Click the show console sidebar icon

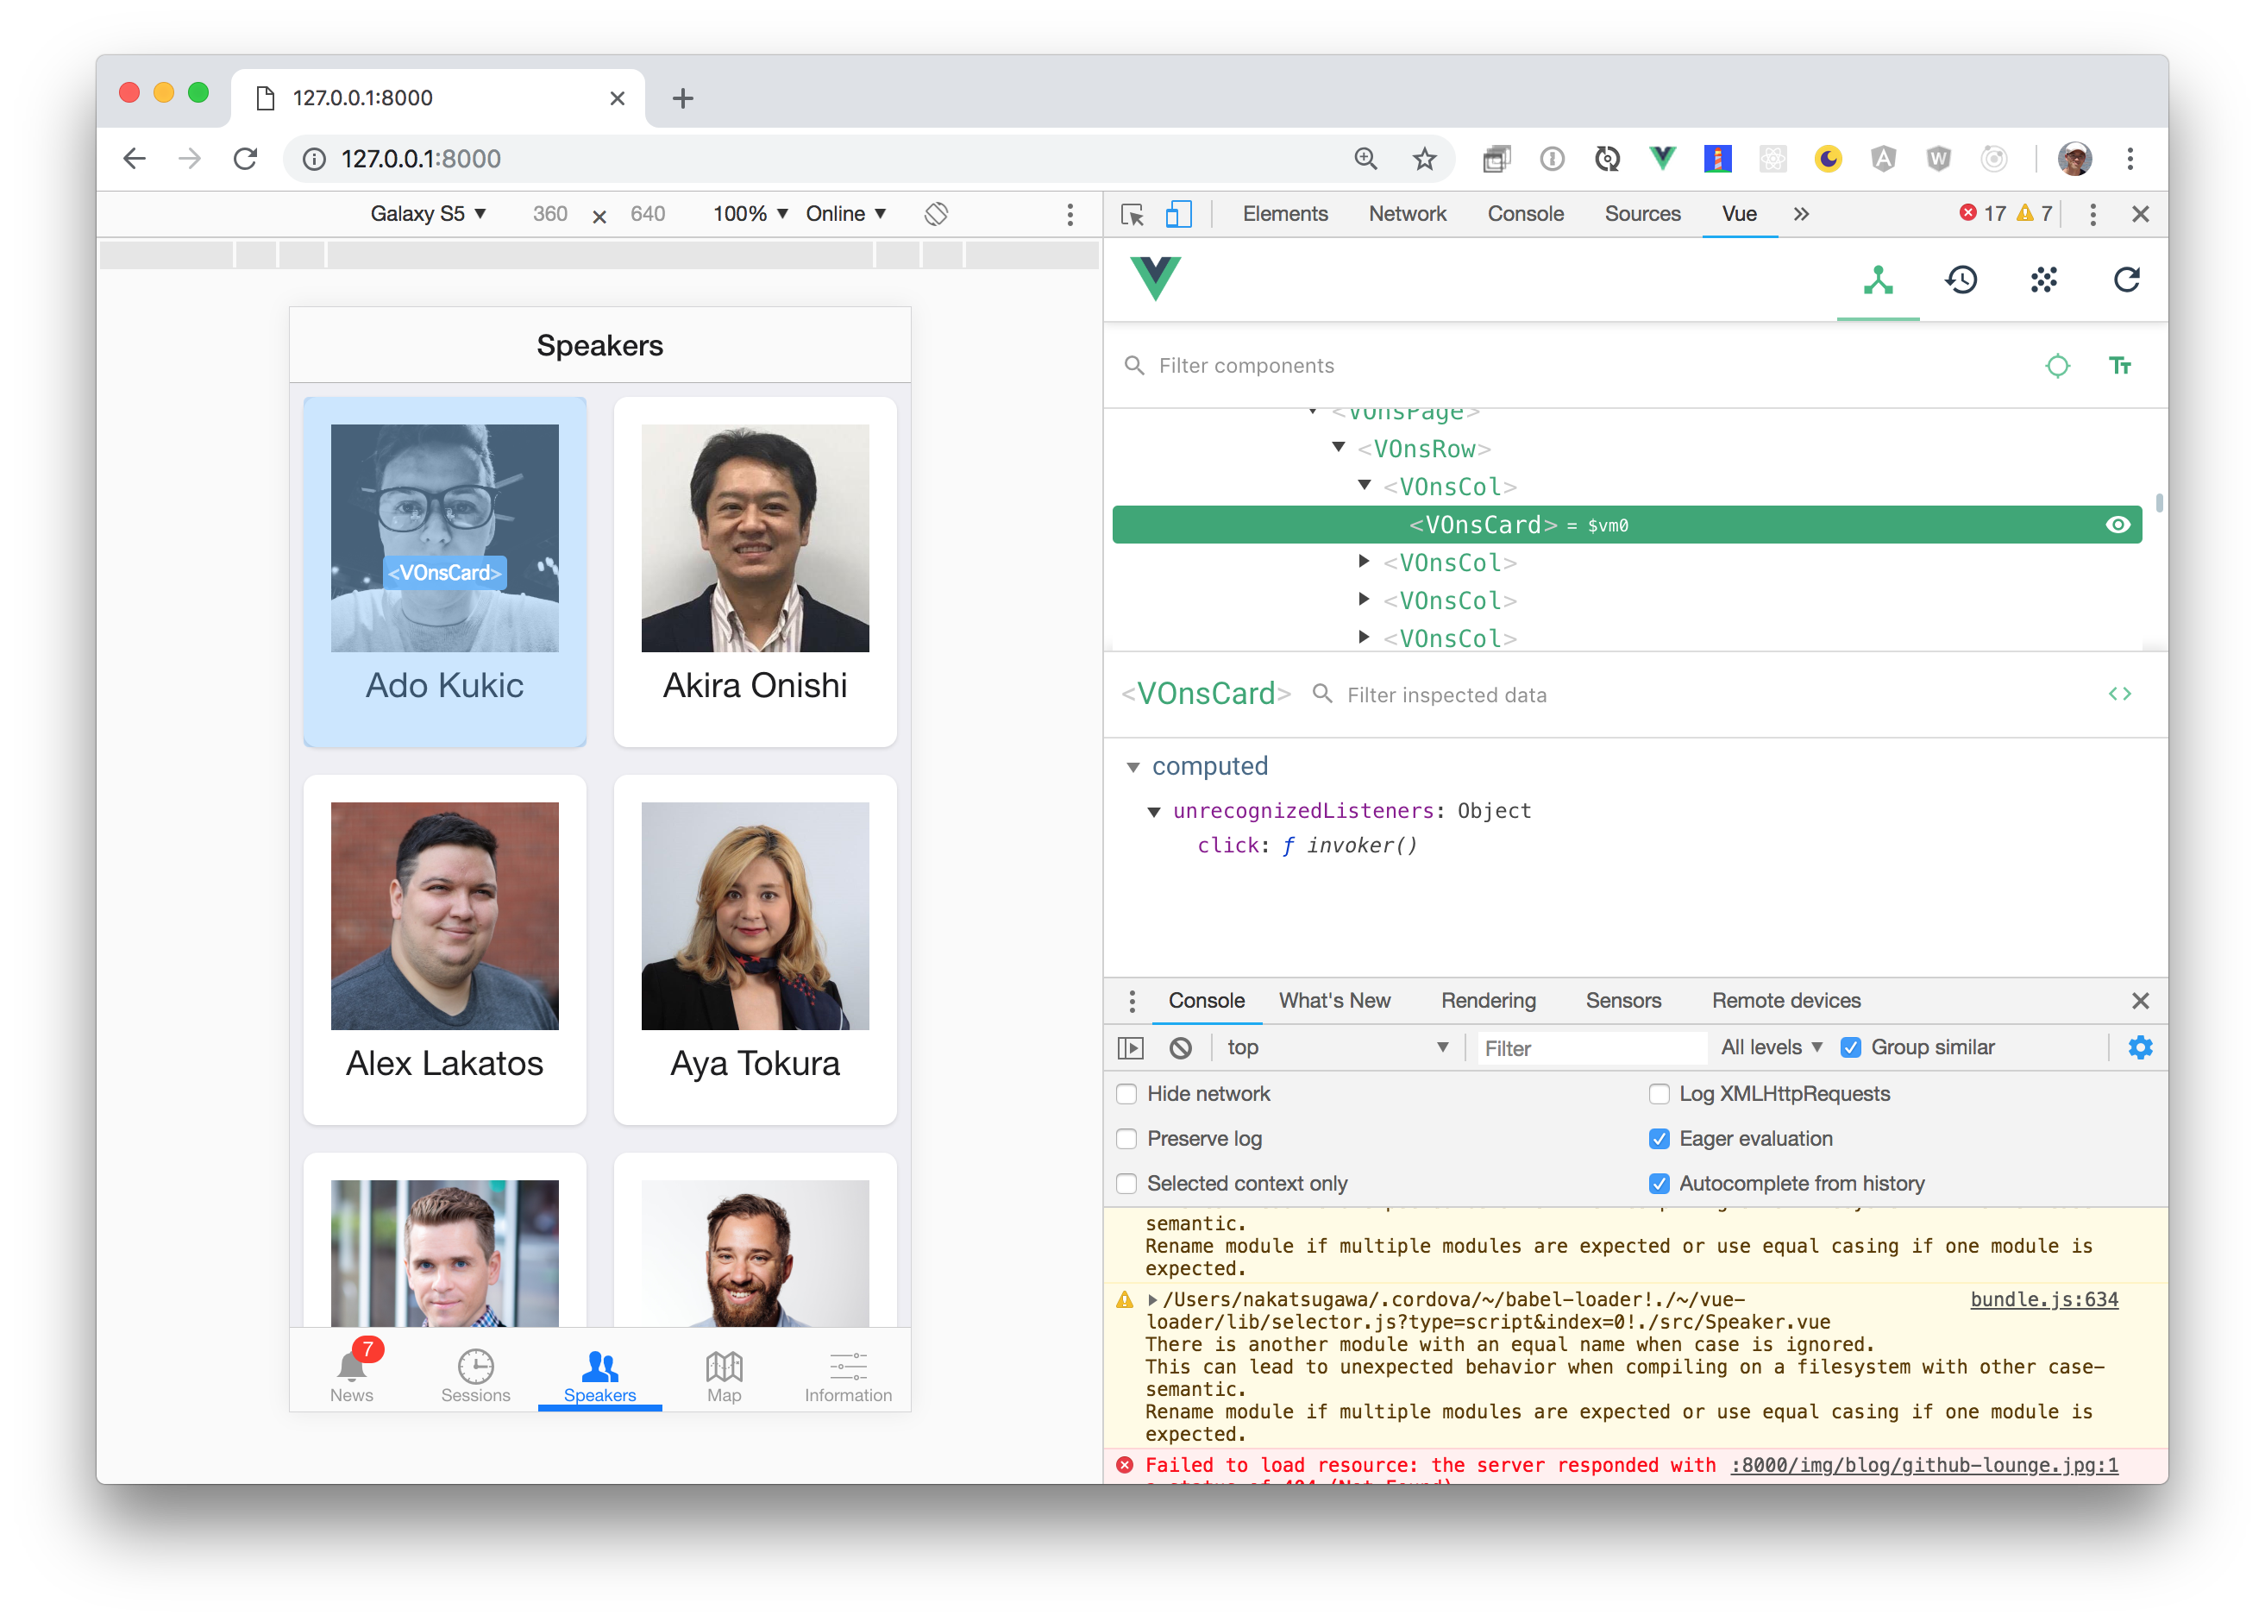1130,1047
